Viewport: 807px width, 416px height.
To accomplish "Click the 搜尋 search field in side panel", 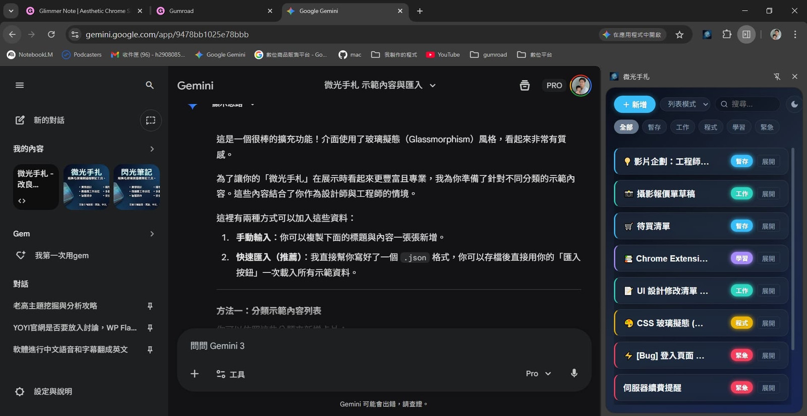I will 747,104.
